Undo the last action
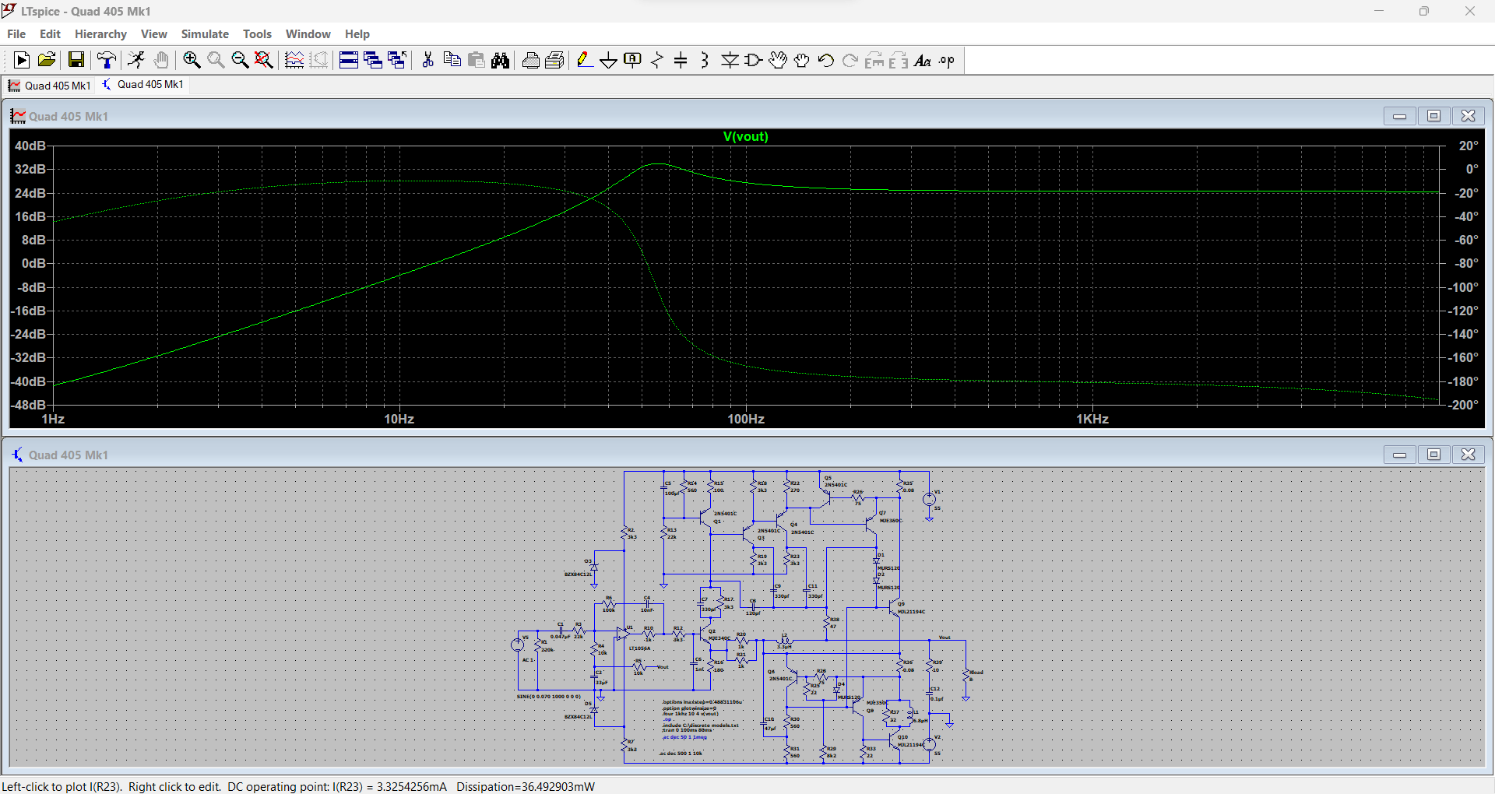 click(826, 60)
